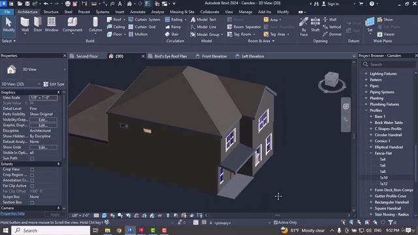Image resolution: width=418 pixels, height=235 pixels.
Task: Enable the Crop View checkbox
Action: tap(32, 170)
